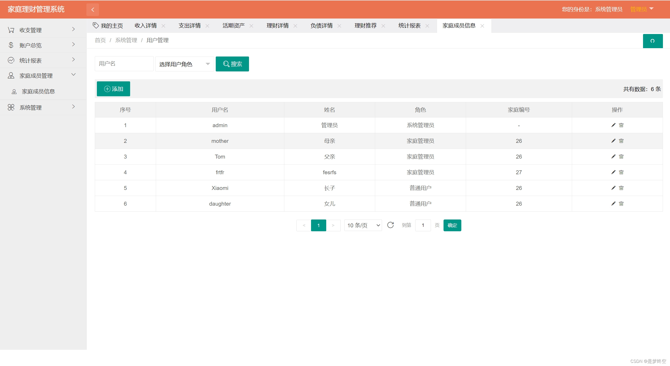
Task: Switch to the 理财推荐 tab
Action: (365, 25)
